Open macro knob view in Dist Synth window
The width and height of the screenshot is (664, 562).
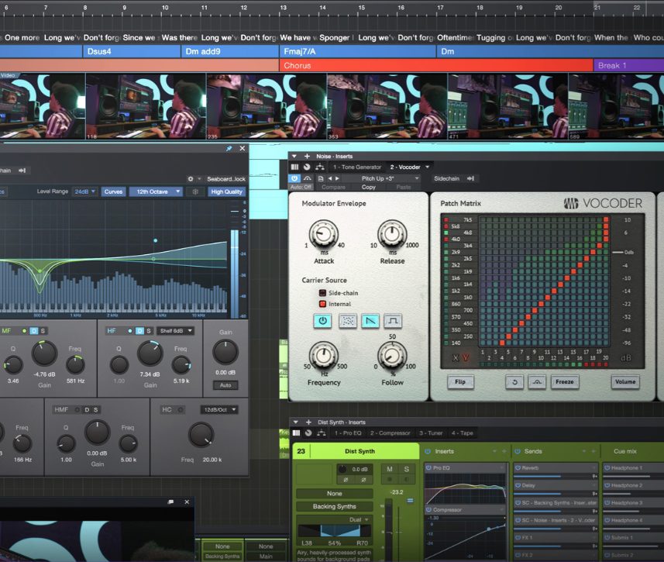[x=308, y=433]
